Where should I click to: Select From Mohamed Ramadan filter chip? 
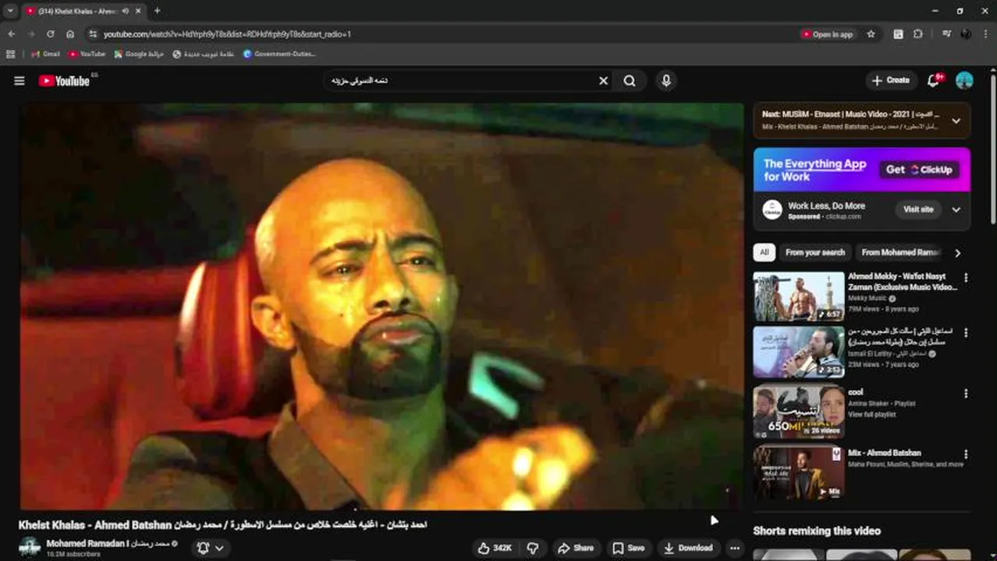(900, 252)
